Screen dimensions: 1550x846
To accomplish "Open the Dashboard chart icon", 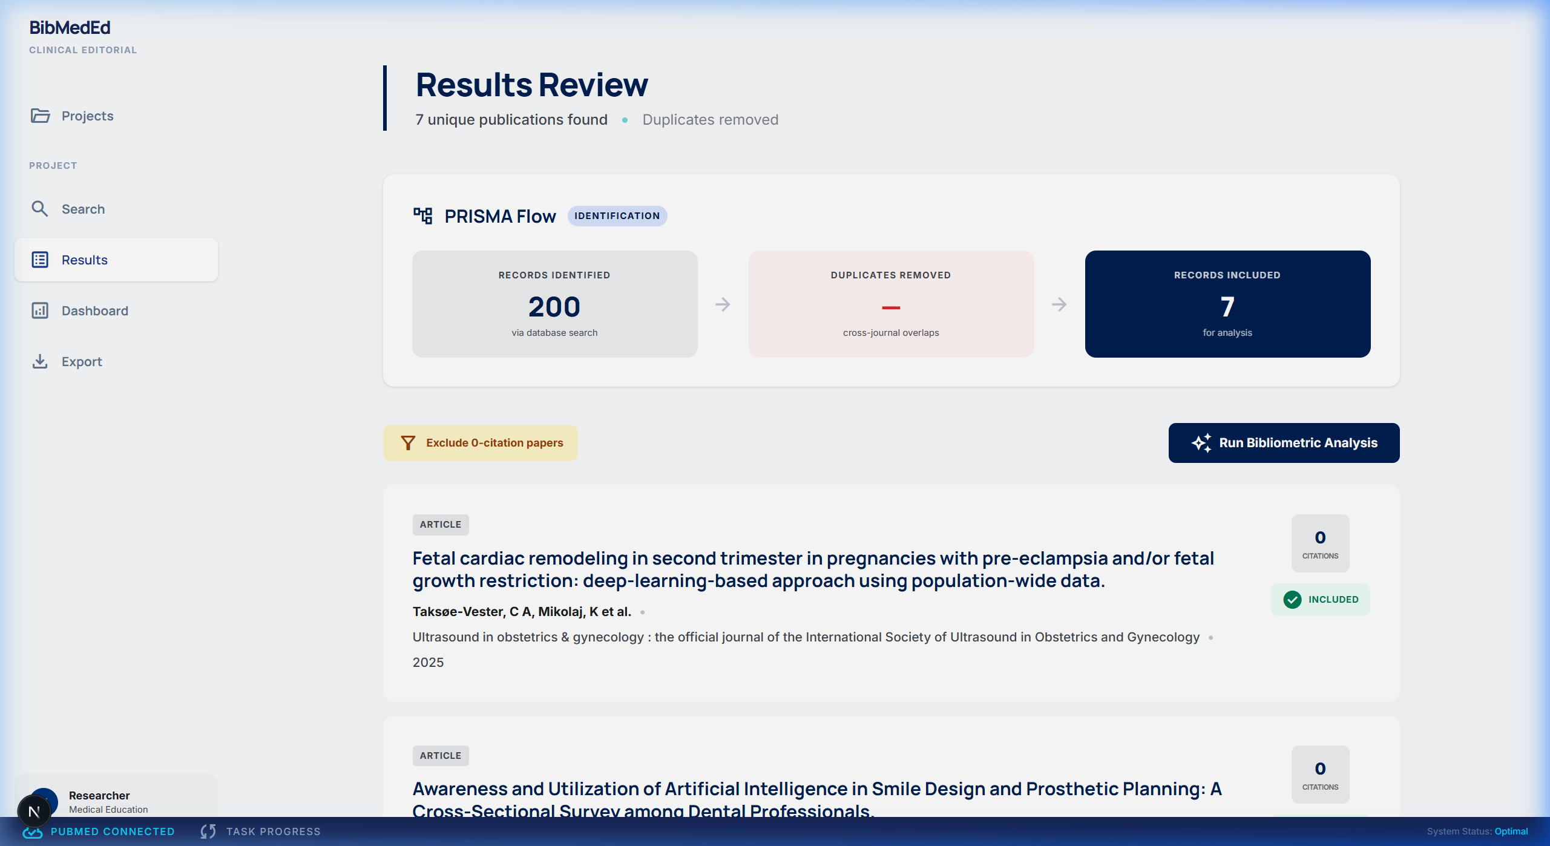I will (x=40, y=310).
